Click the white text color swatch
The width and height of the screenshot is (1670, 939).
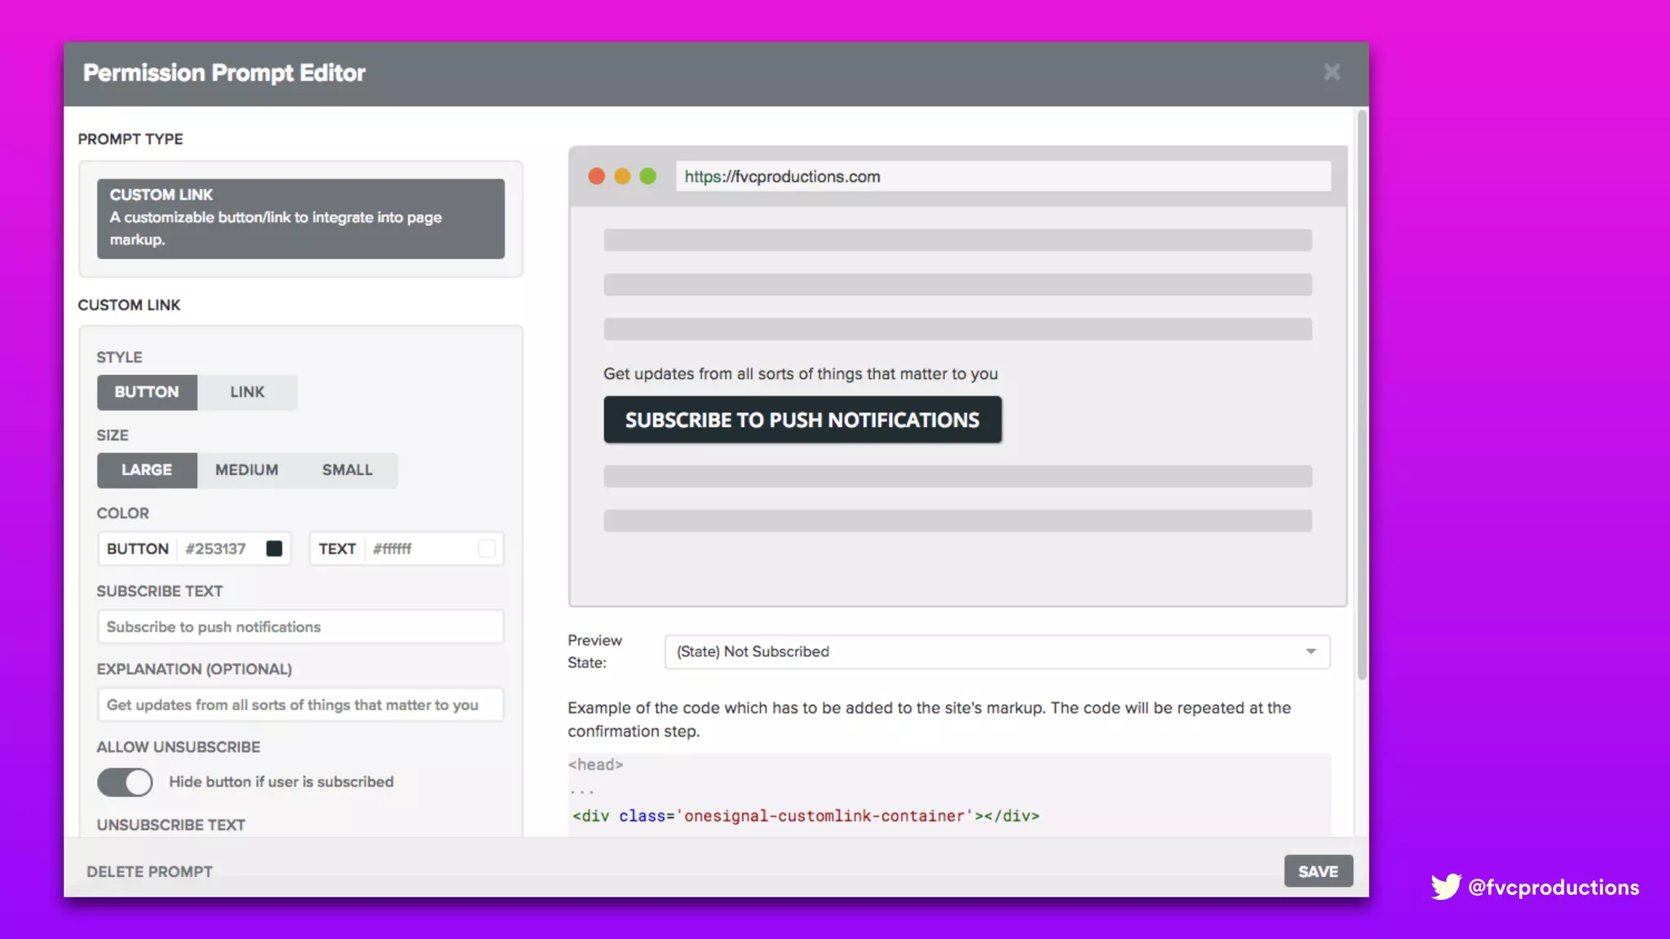coord(487,549)
